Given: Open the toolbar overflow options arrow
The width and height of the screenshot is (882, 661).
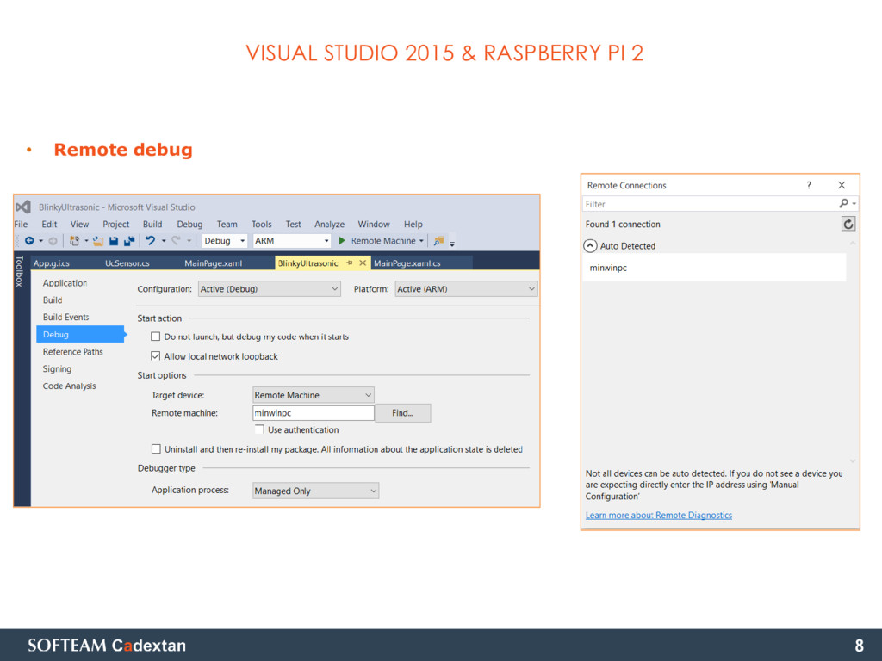Looking at the screenshot, I should tap(452, 244).
